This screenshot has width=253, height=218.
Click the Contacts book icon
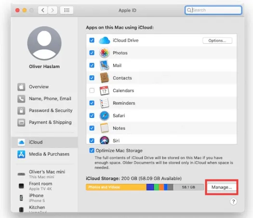pyautogui.click(x=104, y=78)
